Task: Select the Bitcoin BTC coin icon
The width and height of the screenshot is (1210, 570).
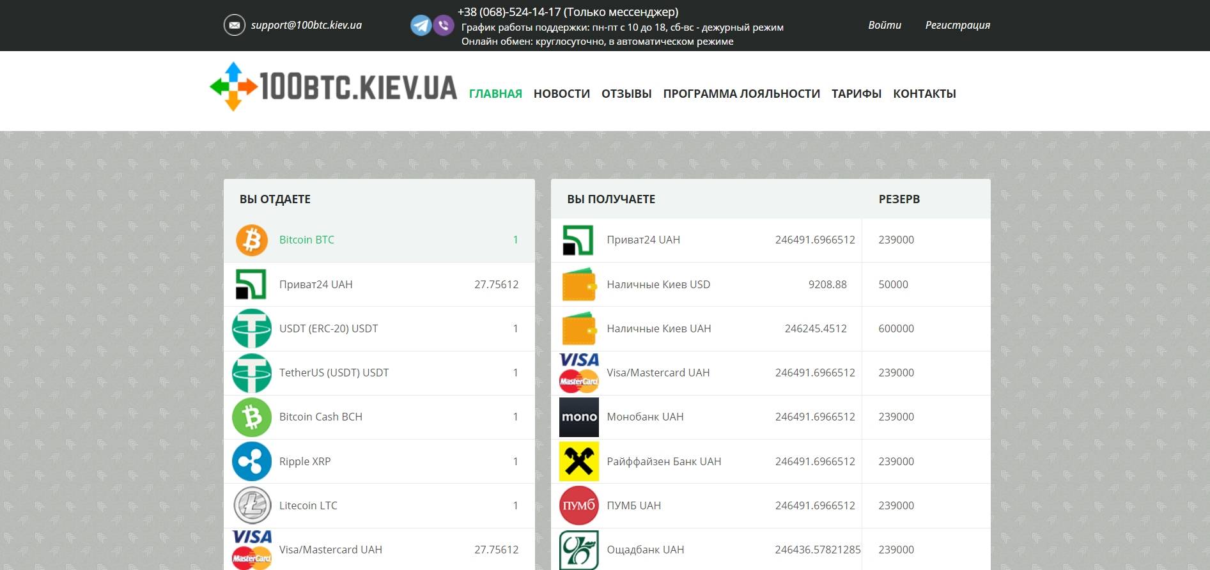Action: click(252, 240)
